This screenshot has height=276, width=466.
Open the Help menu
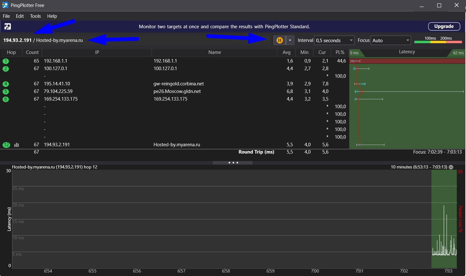coord(52,16)
